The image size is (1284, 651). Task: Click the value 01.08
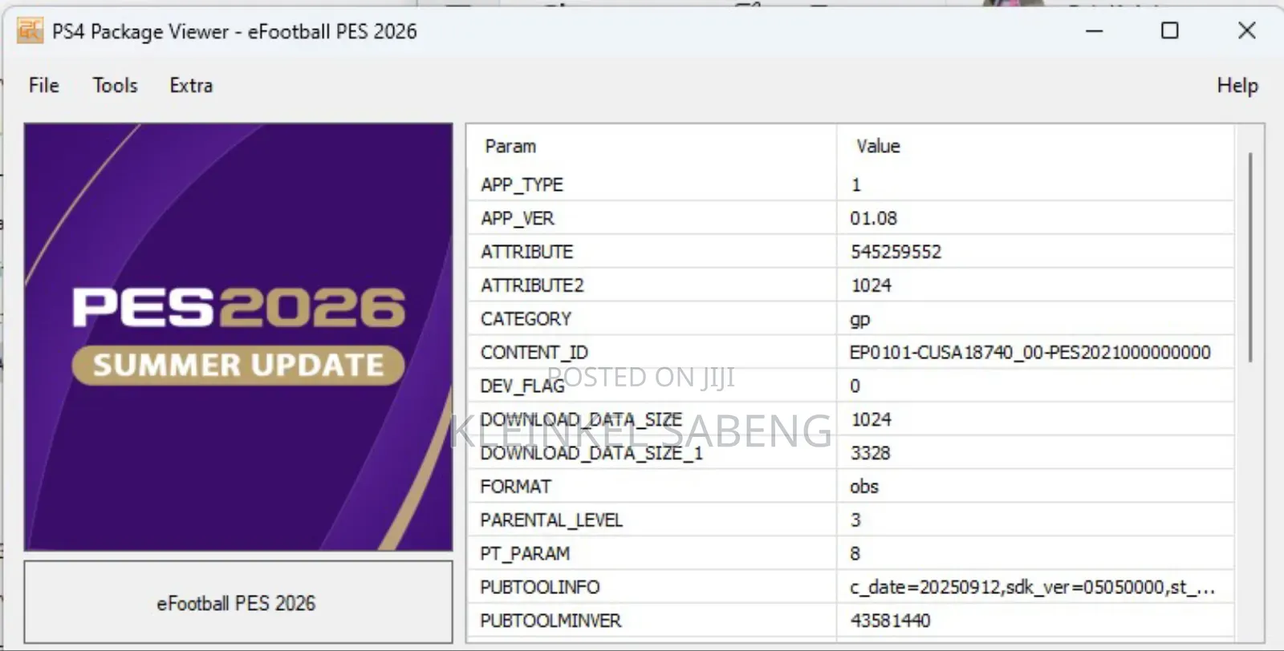[873, 218]
